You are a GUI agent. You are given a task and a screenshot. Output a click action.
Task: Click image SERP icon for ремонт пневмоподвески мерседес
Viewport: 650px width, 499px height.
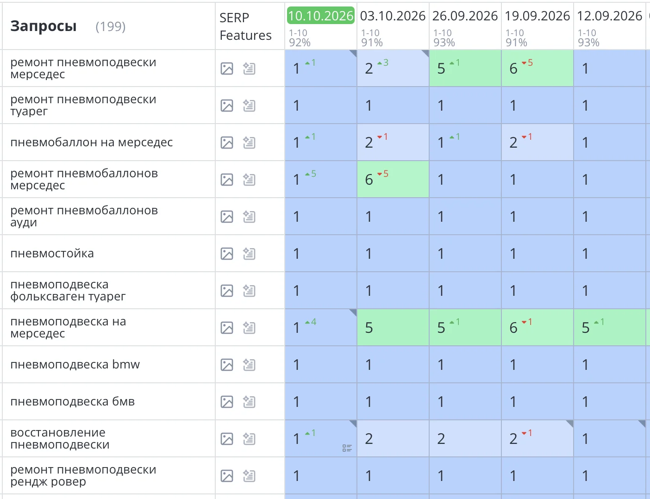227,69
